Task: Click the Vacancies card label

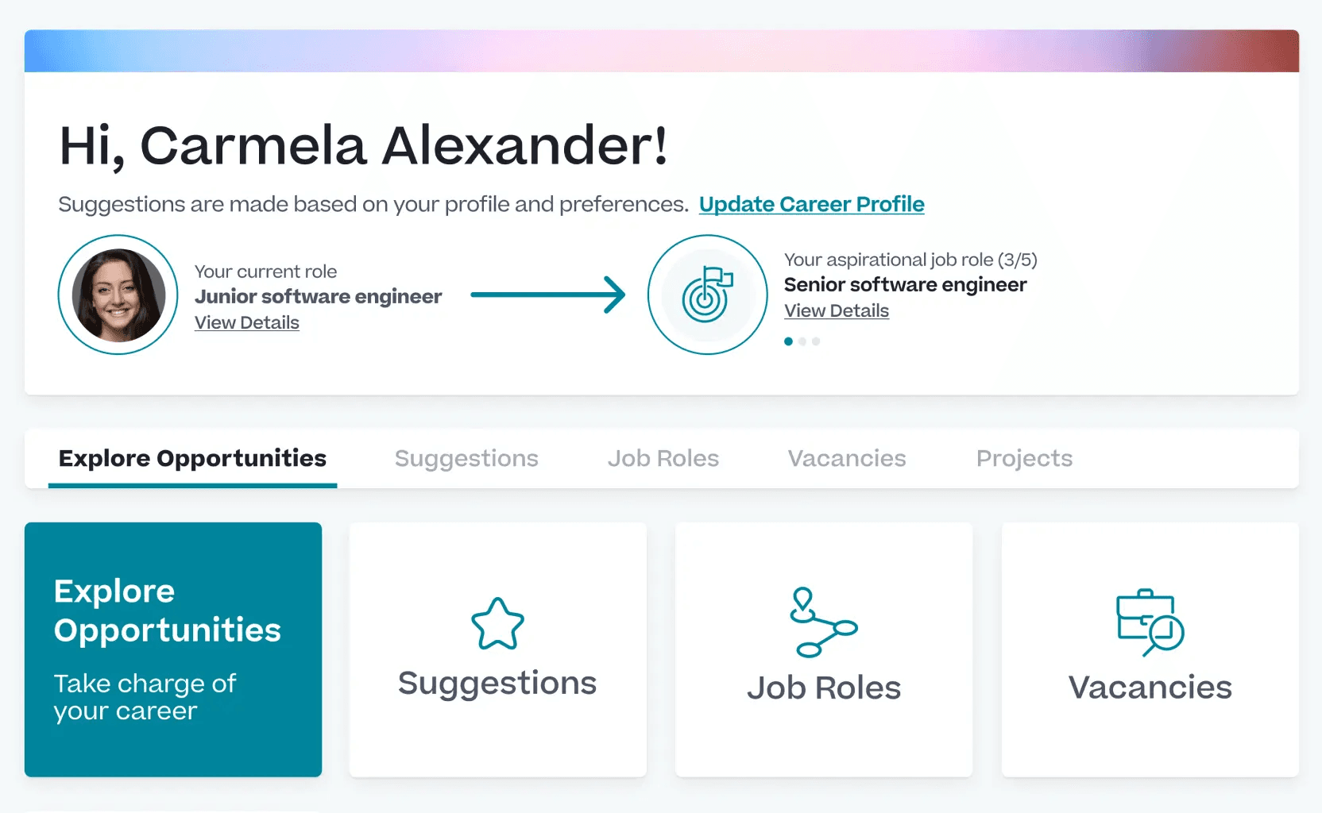Action: [1150, 688]
